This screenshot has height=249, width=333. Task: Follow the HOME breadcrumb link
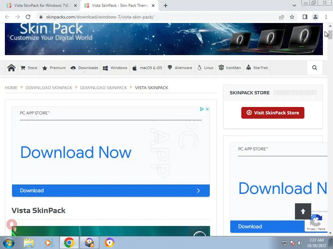tap(11, 88)
